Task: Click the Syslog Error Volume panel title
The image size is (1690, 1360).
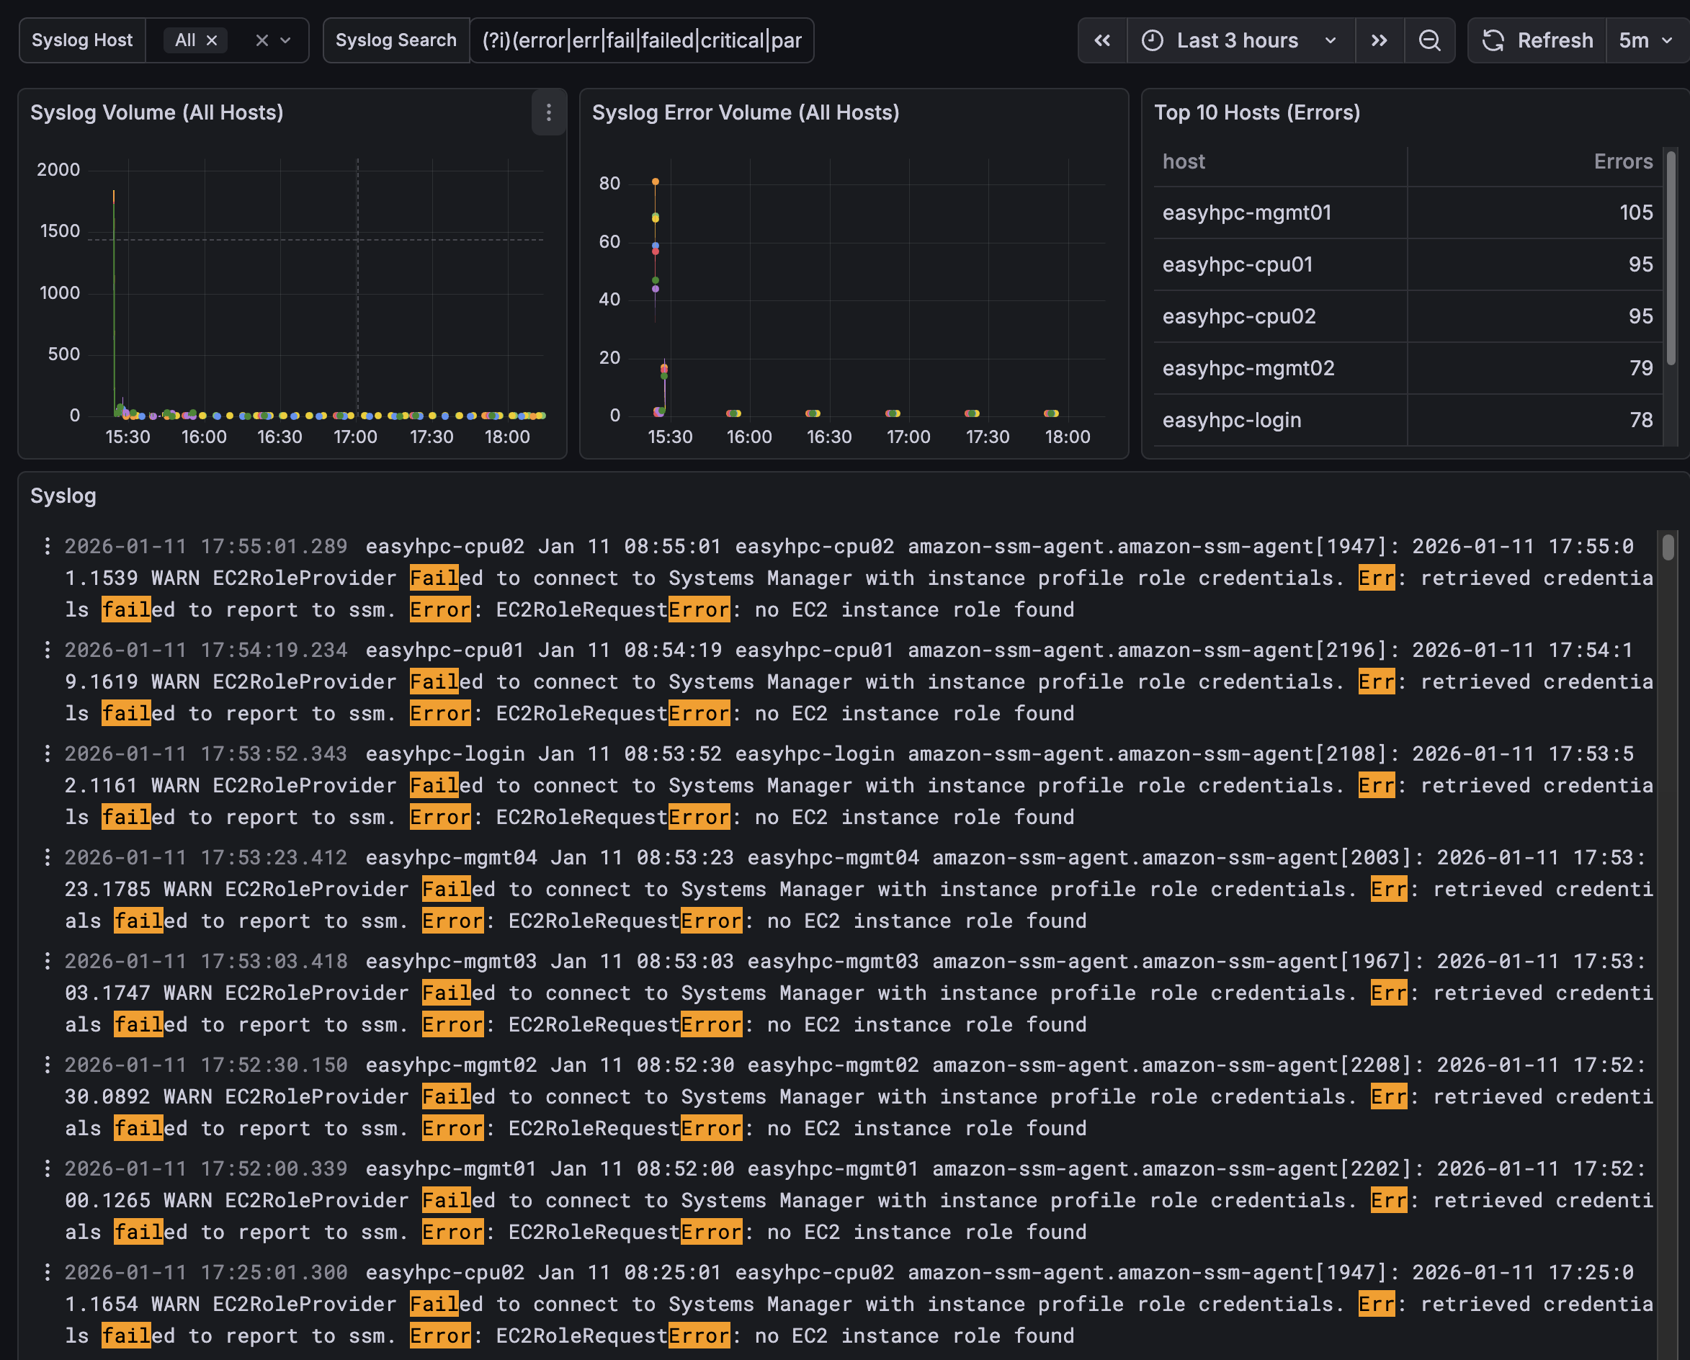Action: [x=745, y=113]
